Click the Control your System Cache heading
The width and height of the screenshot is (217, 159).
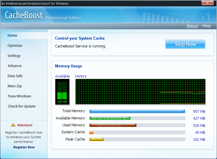80,38
